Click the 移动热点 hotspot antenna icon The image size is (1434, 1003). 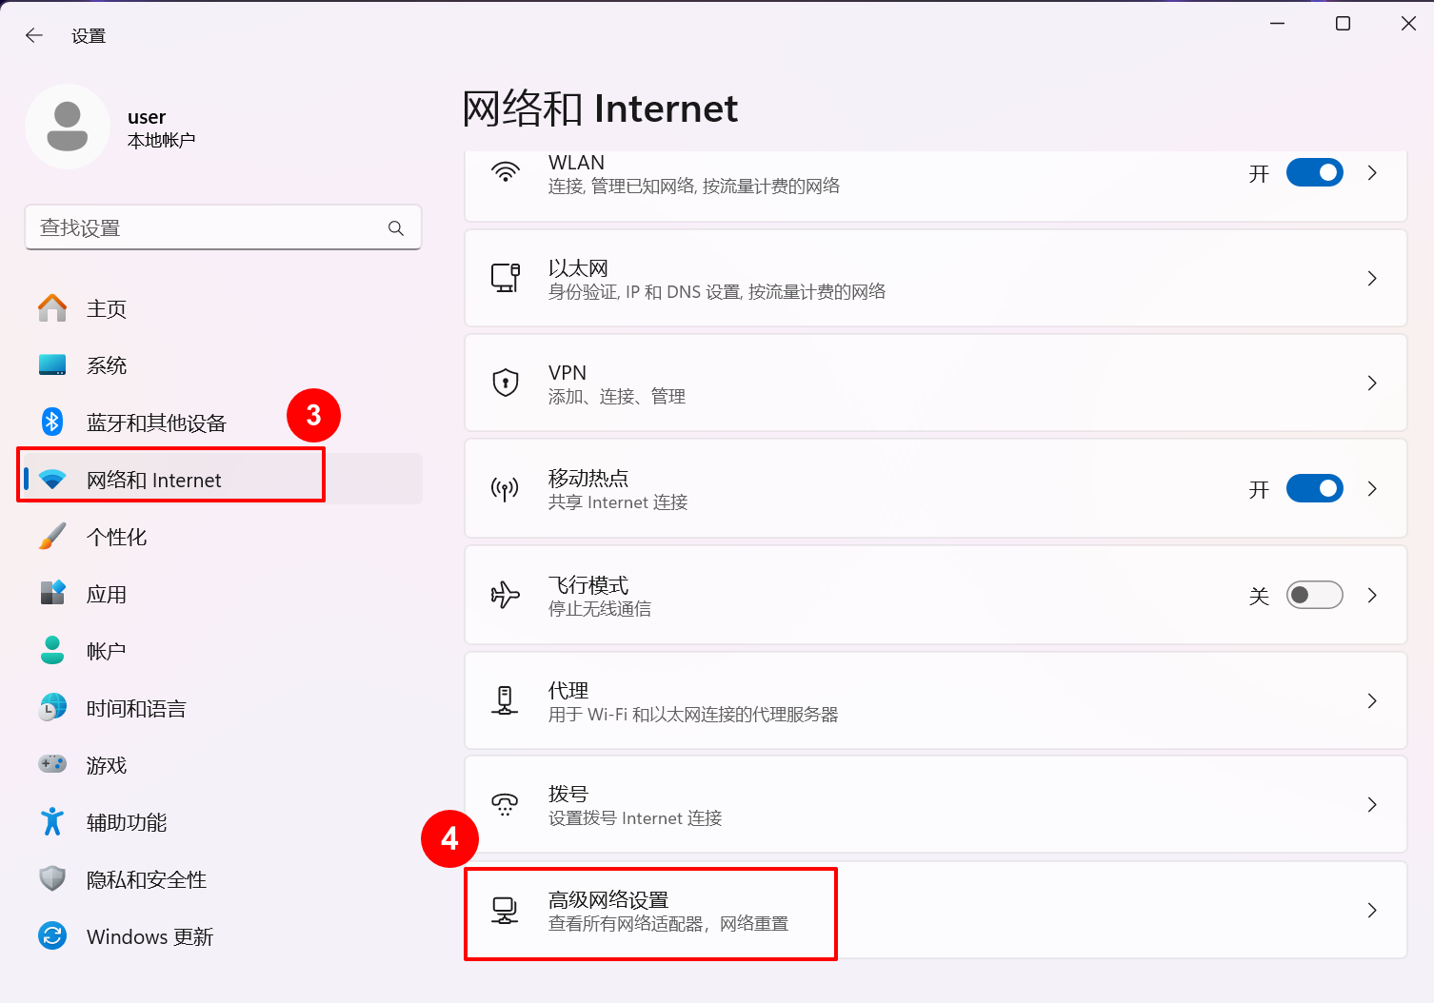(505, 489)
